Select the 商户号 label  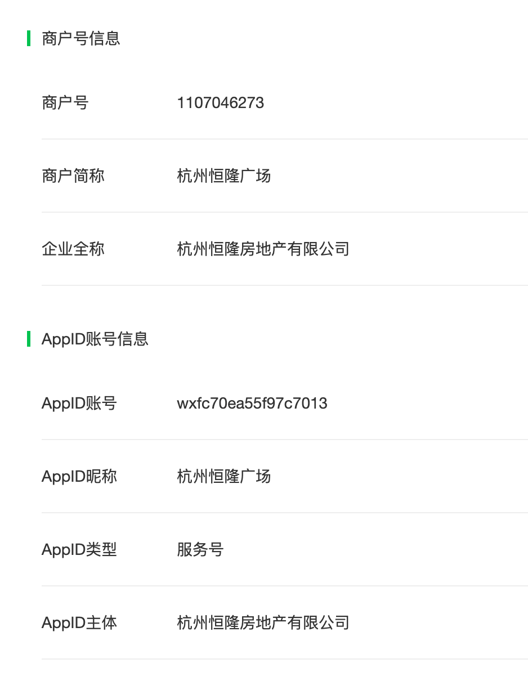tap(65, 102)
